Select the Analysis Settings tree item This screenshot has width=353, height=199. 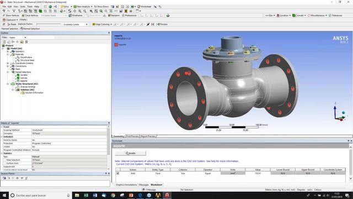[28, 87]
